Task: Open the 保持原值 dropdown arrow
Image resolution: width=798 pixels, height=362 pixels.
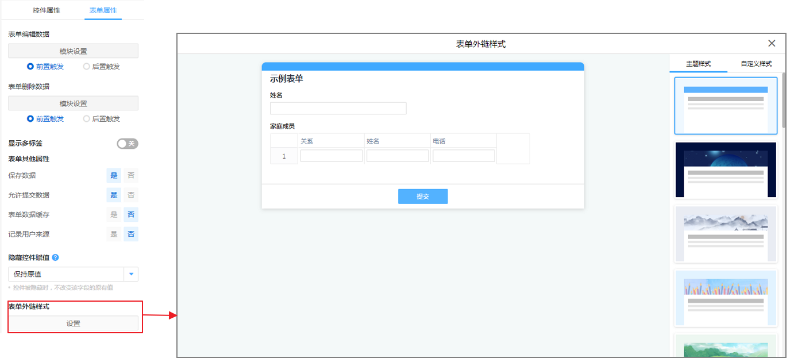Action: pos(131,274)
